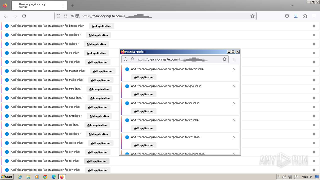Click info icon on popup im links row
320x180 pixels.
point(127,103)
